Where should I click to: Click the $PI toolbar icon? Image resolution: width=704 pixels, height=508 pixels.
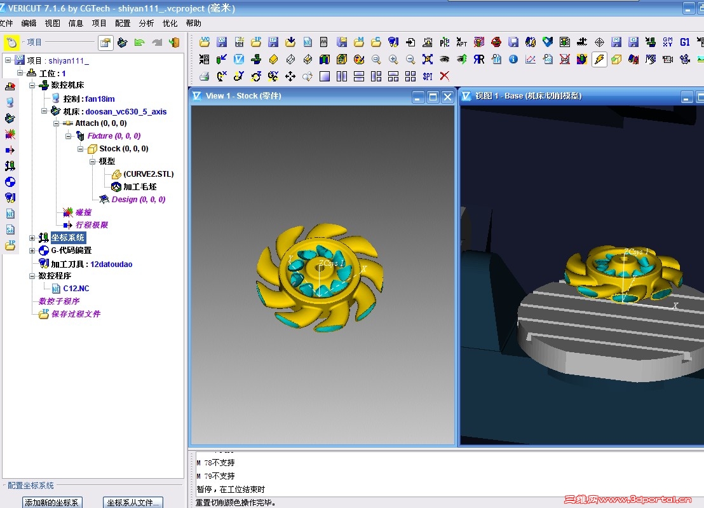coord(428,76)
